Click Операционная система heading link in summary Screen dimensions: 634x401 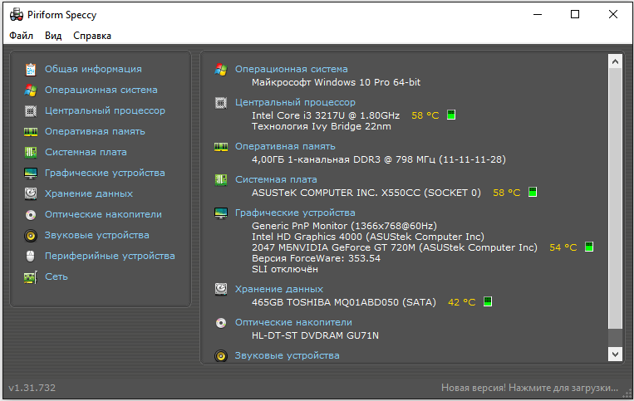[x=292, y=69]
